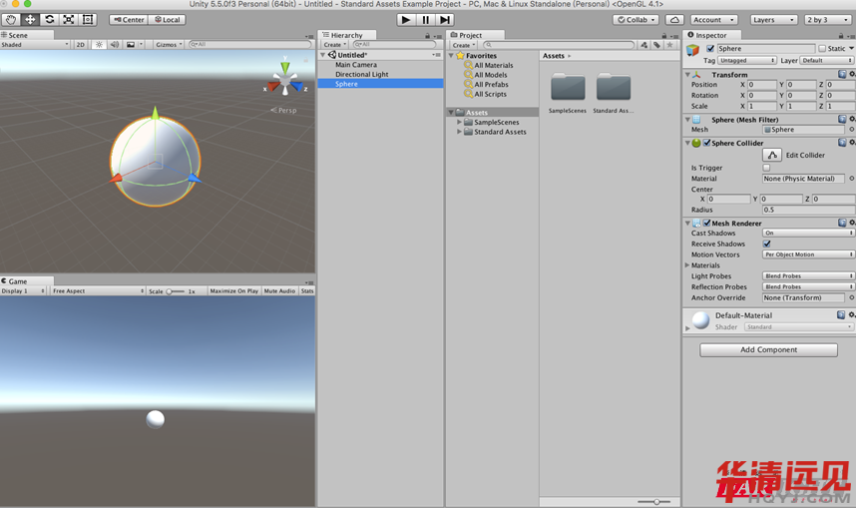The width and height of the screenshot is (856, 508).
Task: Open cloud services panel icon
Action: click(674, 19)
